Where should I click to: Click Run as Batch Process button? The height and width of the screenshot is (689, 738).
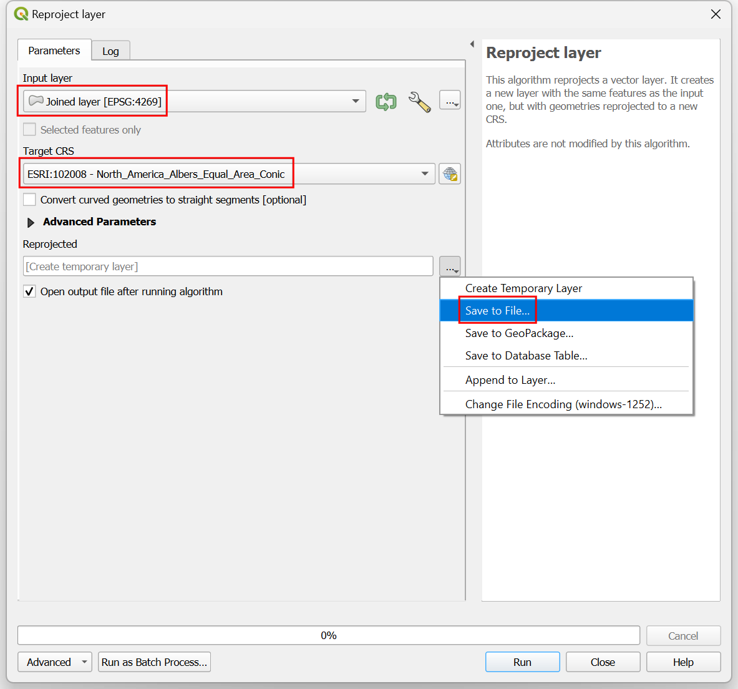pyautogui.click(x=154, y=662)
